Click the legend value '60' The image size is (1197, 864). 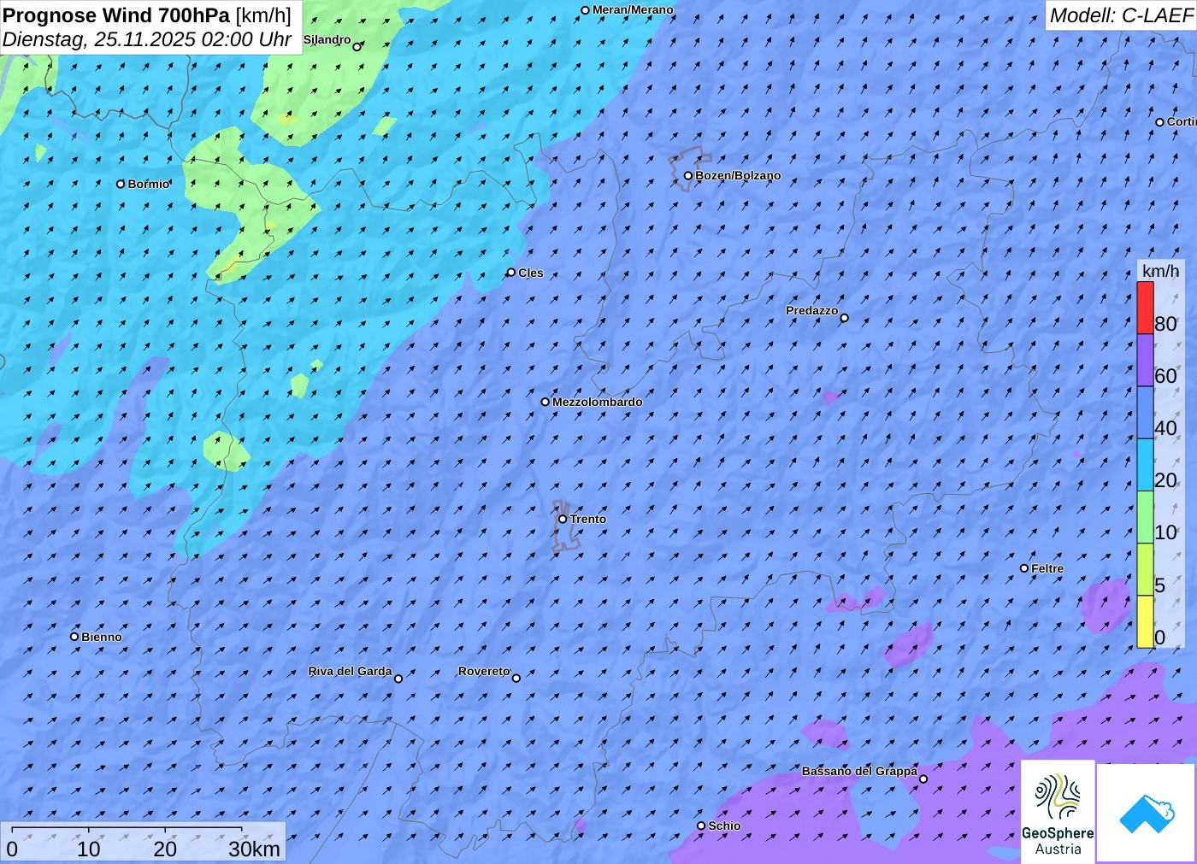(x=1165, y=376)
